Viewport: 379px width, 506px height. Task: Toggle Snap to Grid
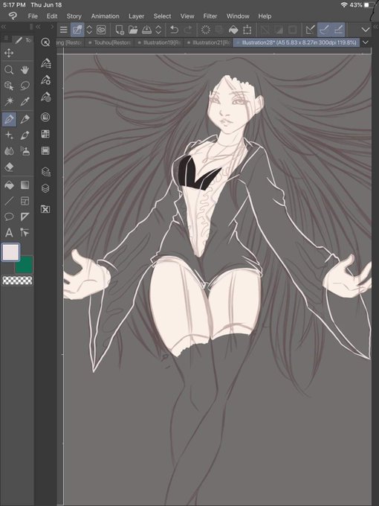(x=338, y=30)
